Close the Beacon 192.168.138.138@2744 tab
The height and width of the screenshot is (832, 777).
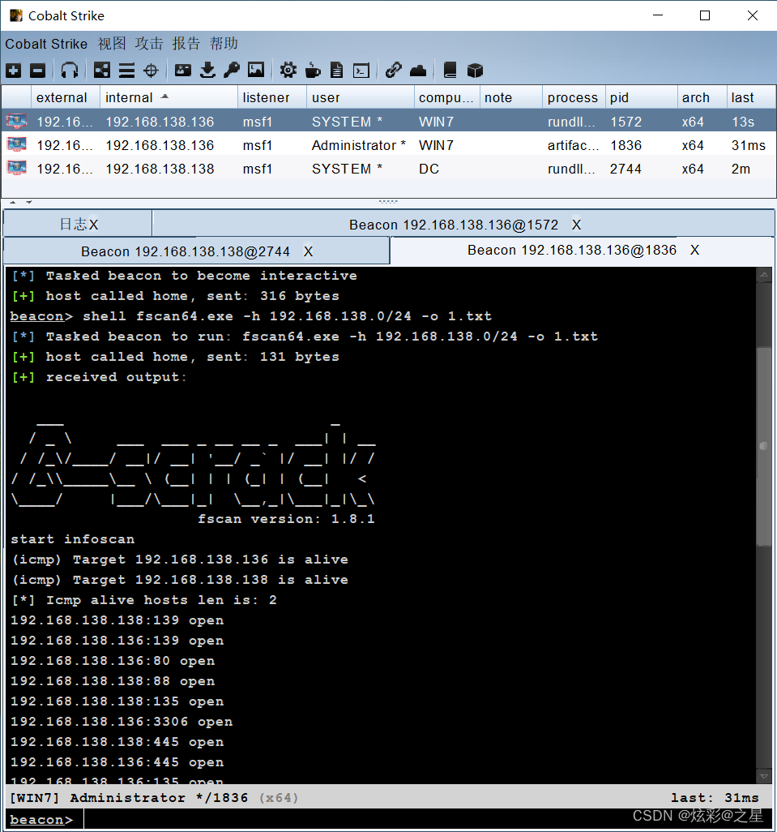pos(308,251)
